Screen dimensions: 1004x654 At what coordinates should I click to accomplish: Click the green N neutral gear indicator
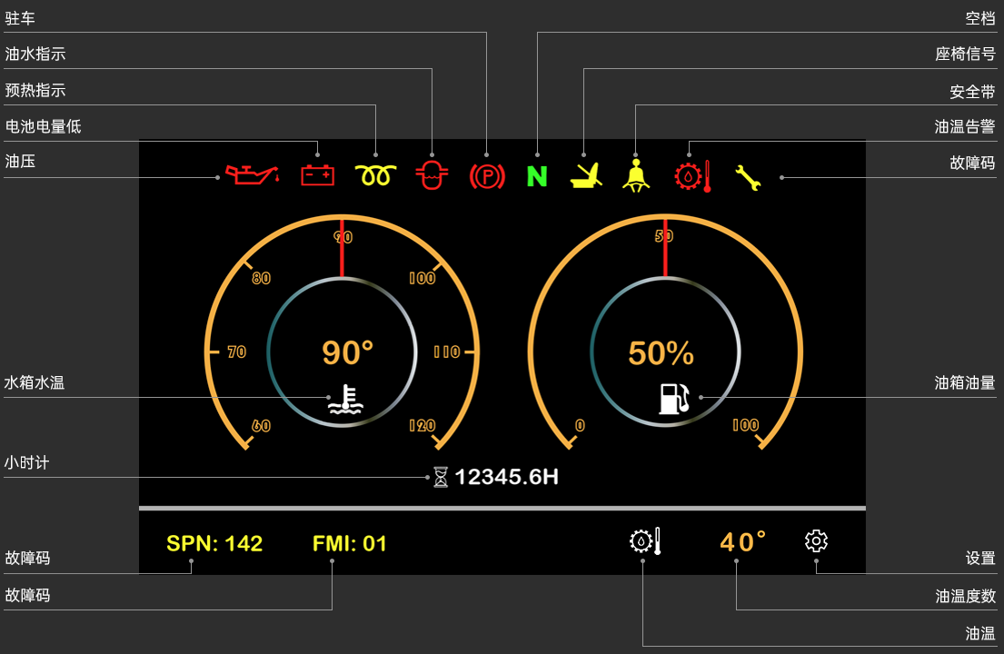(x=537, y=175)
